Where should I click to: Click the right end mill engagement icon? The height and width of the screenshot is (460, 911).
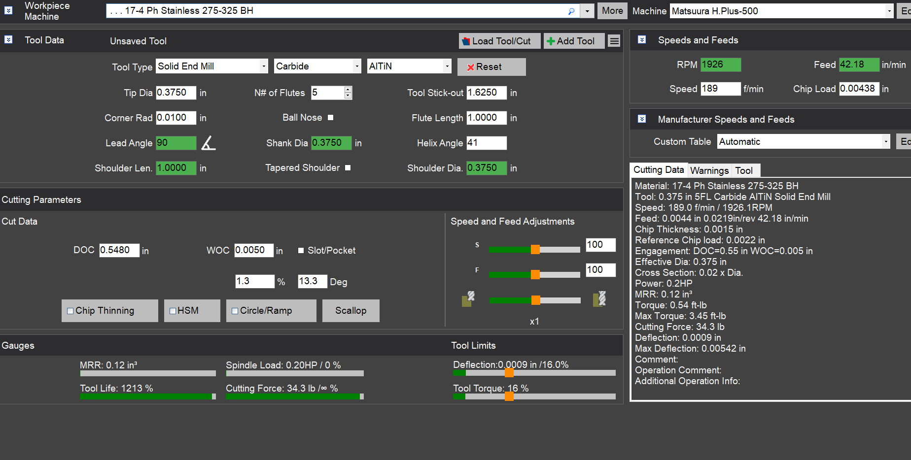pos(599,298)
